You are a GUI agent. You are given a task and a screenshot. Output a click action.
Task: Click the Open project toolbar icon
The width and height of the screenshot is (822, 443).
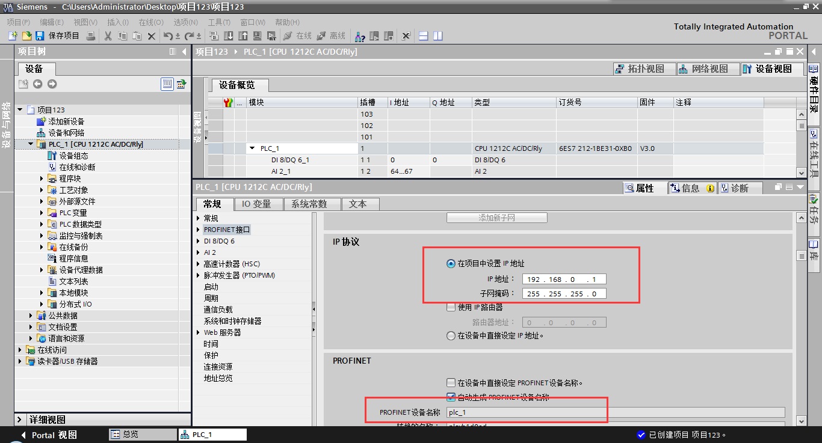tap(26, 36)
